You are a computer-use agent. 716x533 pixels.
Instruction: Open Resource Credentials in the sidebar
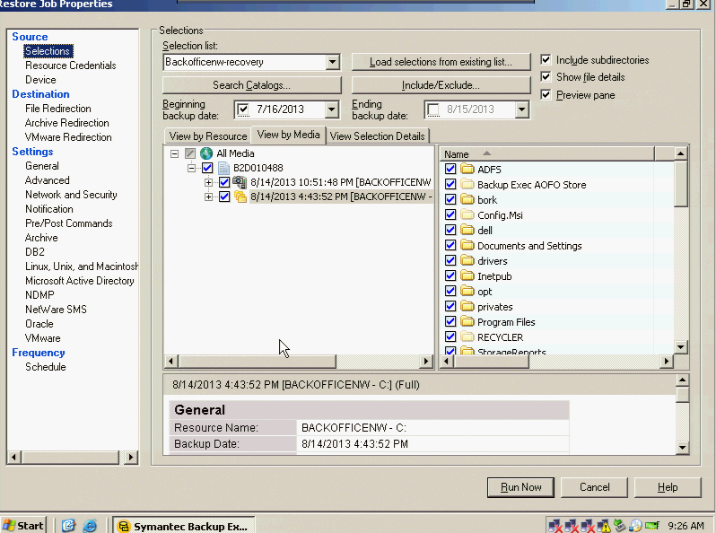click(71, 66)
